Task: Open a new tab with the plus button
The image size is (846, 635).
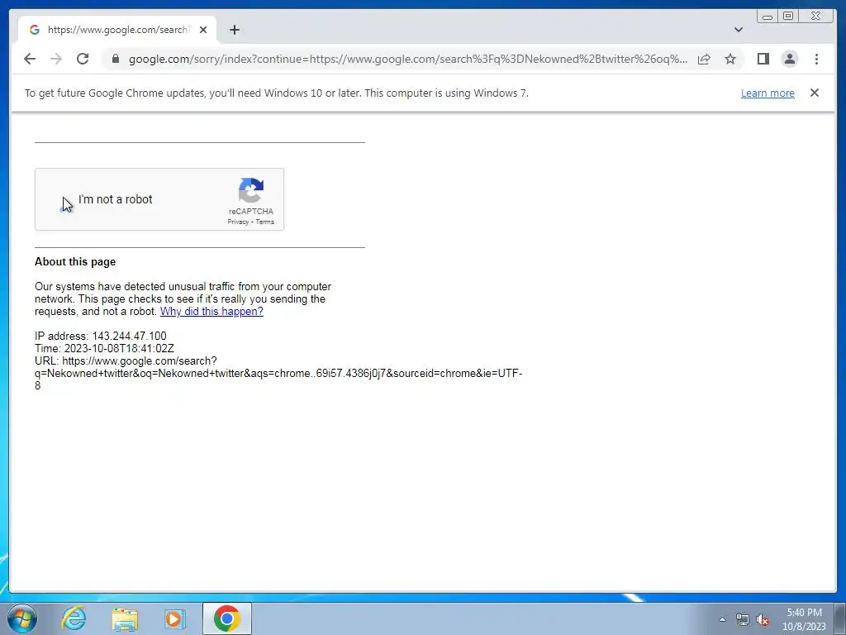Action: pyautogui.click(x=234, y=30)
